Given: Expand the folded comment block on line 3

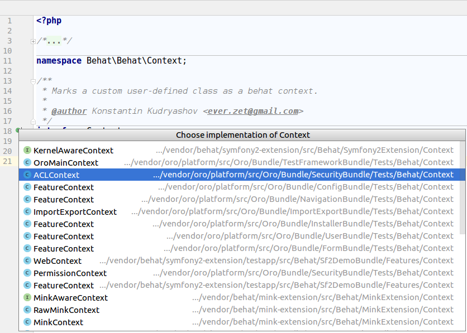Looking at the screenshot, I should click(x=34, y=41).
